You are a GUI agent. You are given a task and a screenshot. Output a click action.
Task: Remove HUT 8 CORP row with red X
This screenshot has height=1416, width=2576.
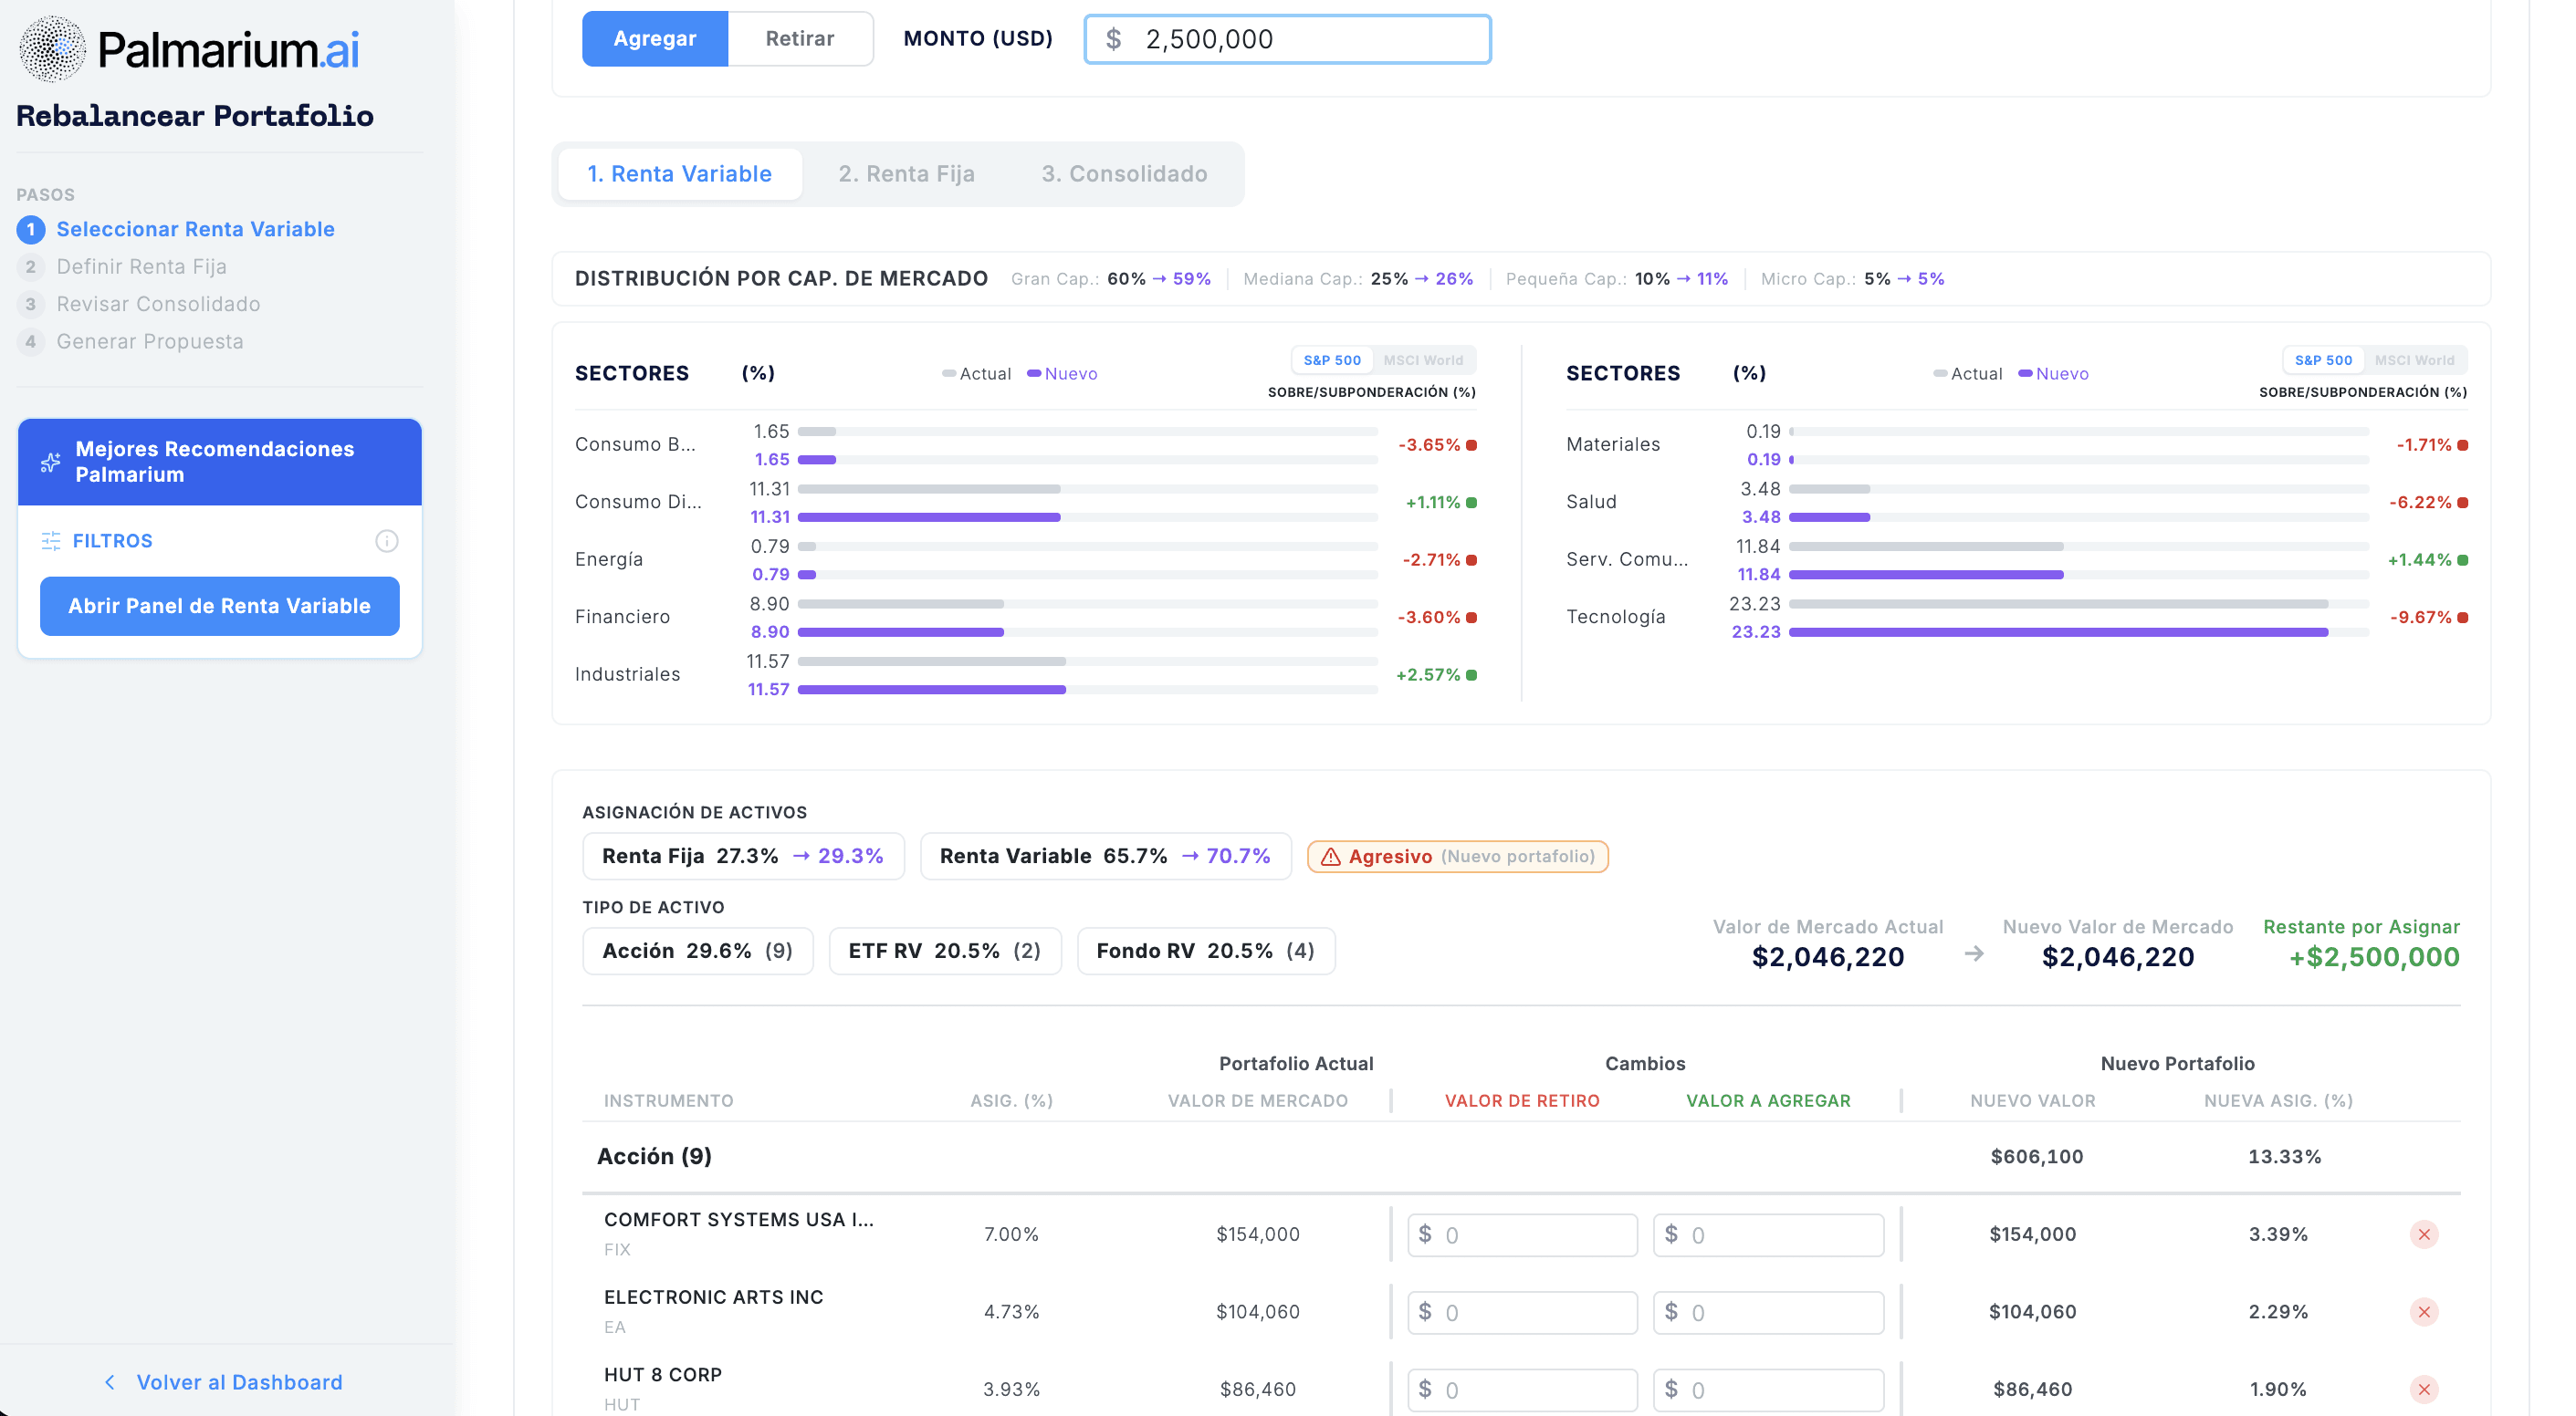pyautogui.click(x=2424, y=1389)
